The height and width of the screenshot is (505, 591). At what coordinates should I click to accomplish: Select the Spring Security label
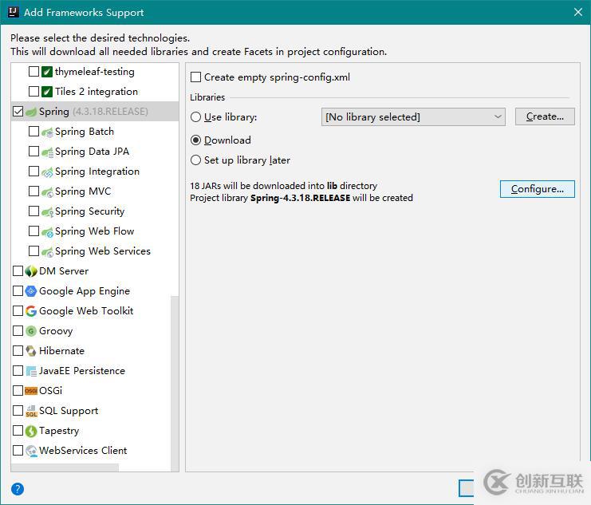tap(89, 211)
